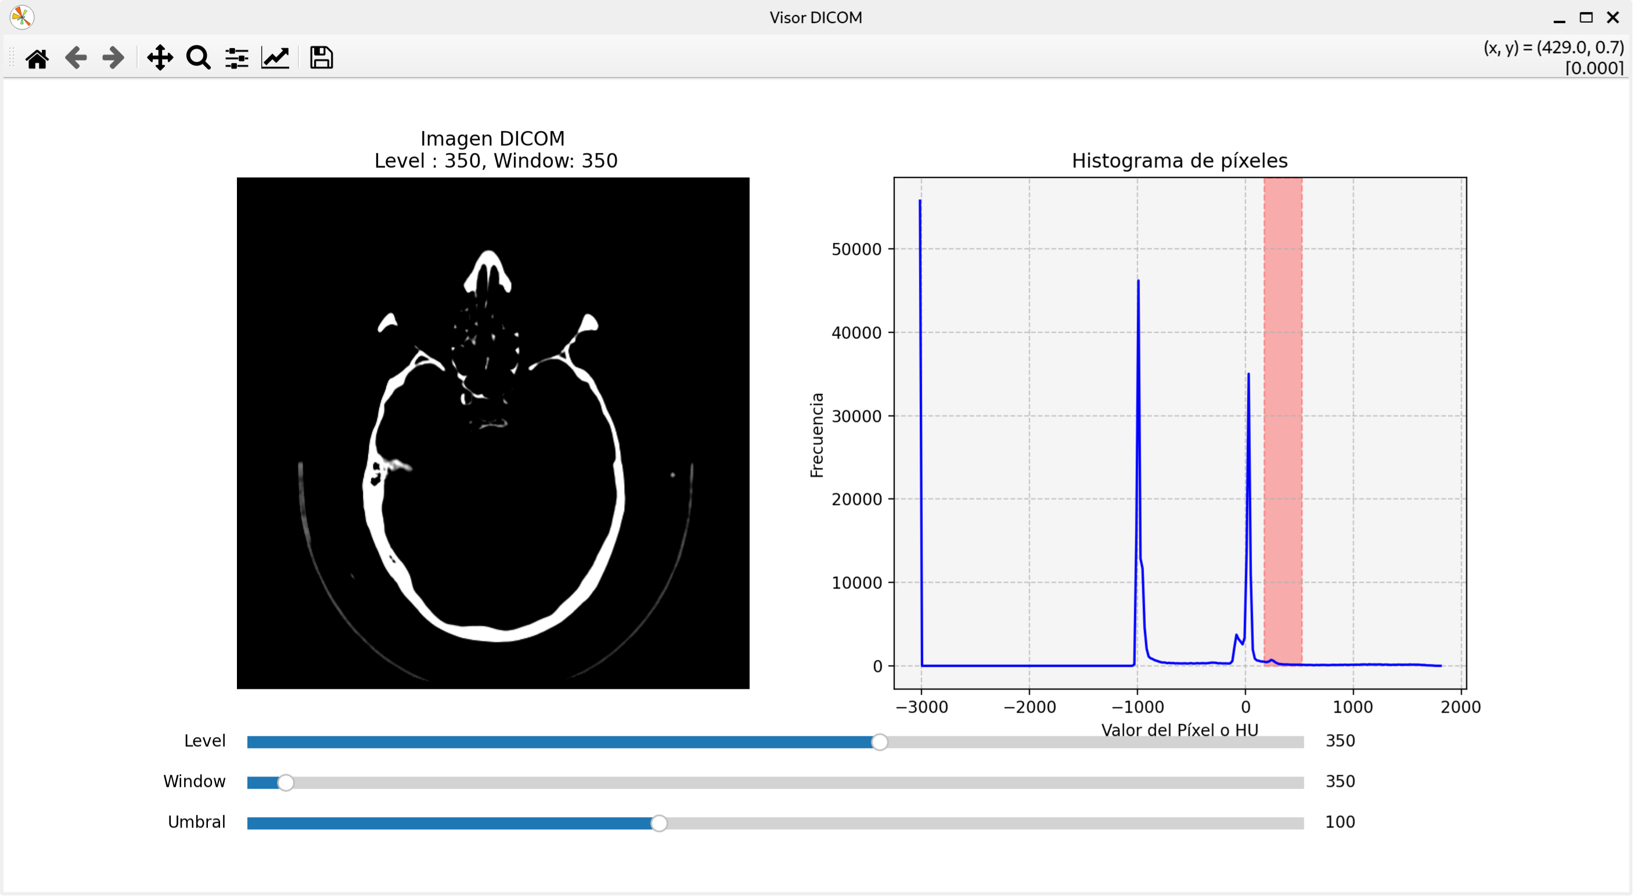
Task: Click the Umbral slider handle
Action: click(x=659, y=823)
